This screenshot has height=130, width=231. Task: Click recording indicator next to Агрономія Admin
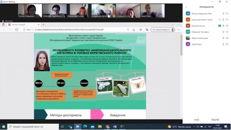point(220,19)
